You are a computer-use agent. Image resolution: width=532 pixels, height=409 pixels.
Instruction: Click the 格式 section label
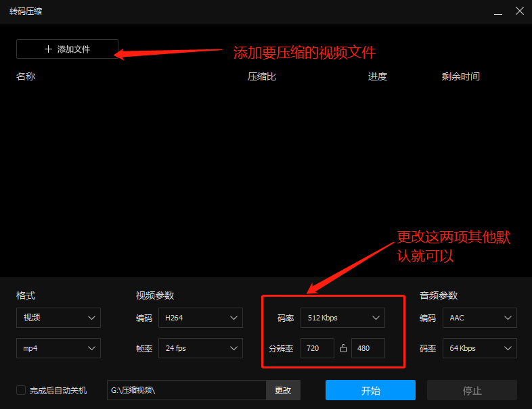click(x=26, y=295)
